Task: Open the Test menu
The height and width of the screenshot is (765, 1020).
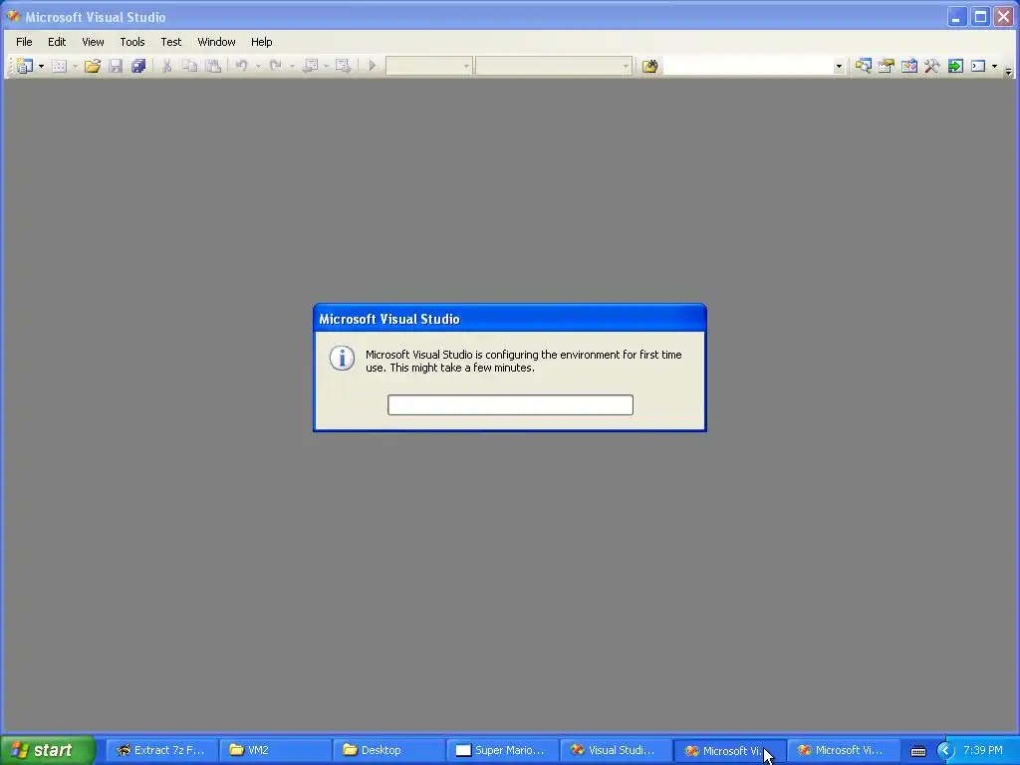Action: click(x=171, y=42)
